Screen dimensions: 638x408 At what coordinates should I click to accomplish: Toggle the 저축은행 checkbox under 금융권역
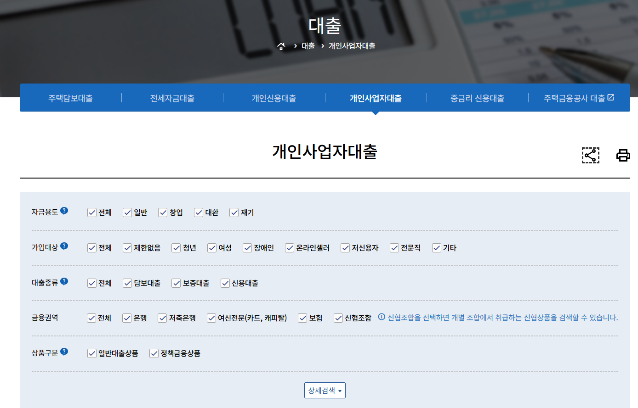162,318
